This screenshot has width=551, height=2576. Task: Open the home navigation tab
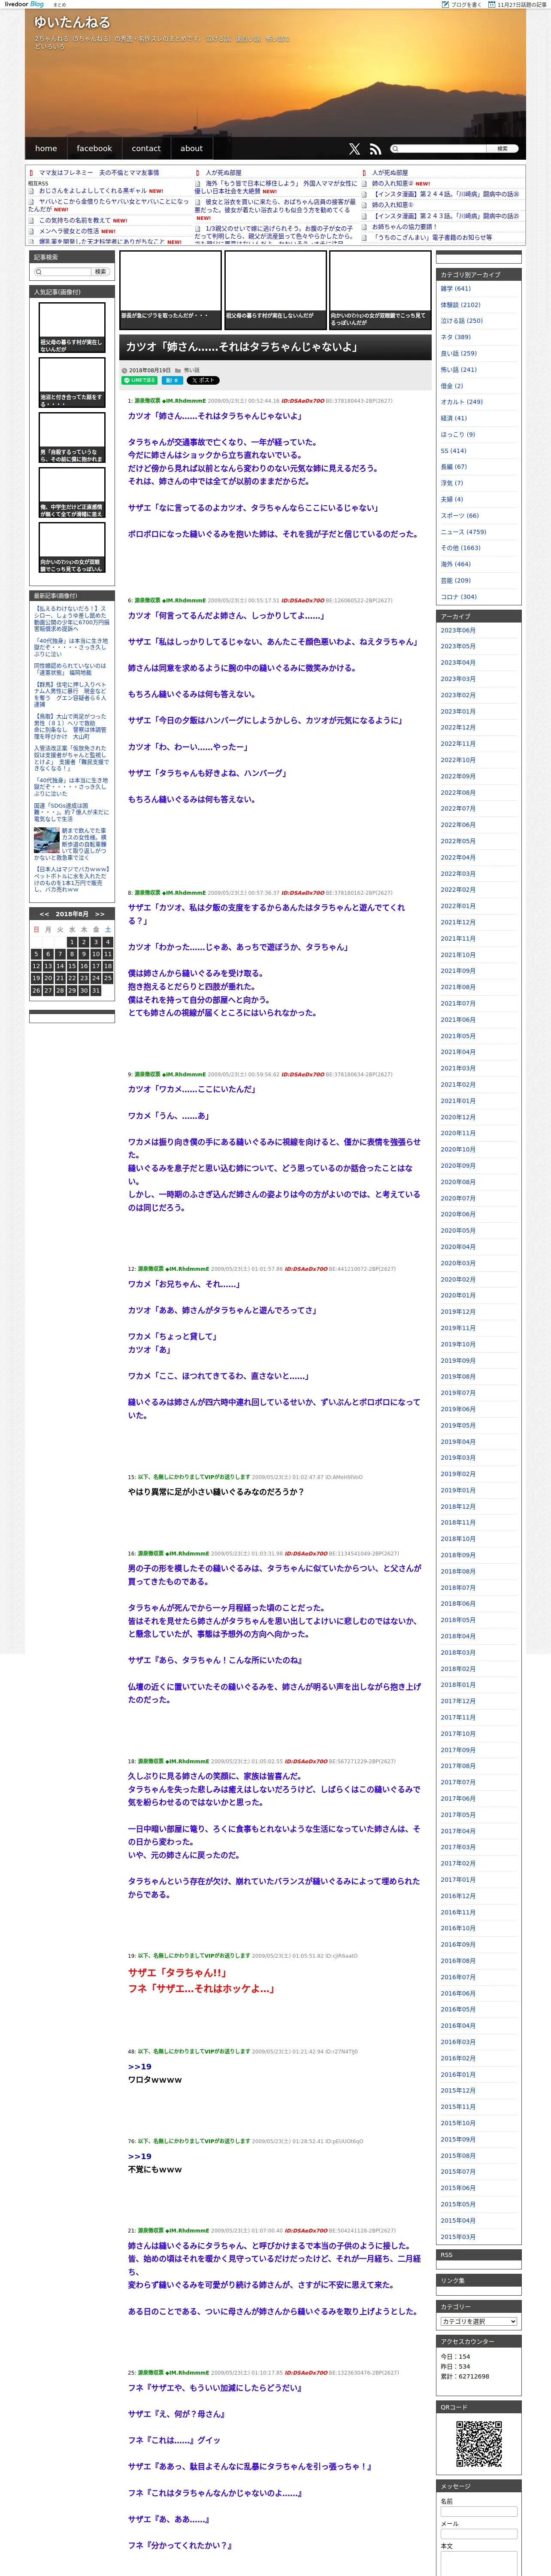pyautogui.click(x=46, y=148)
